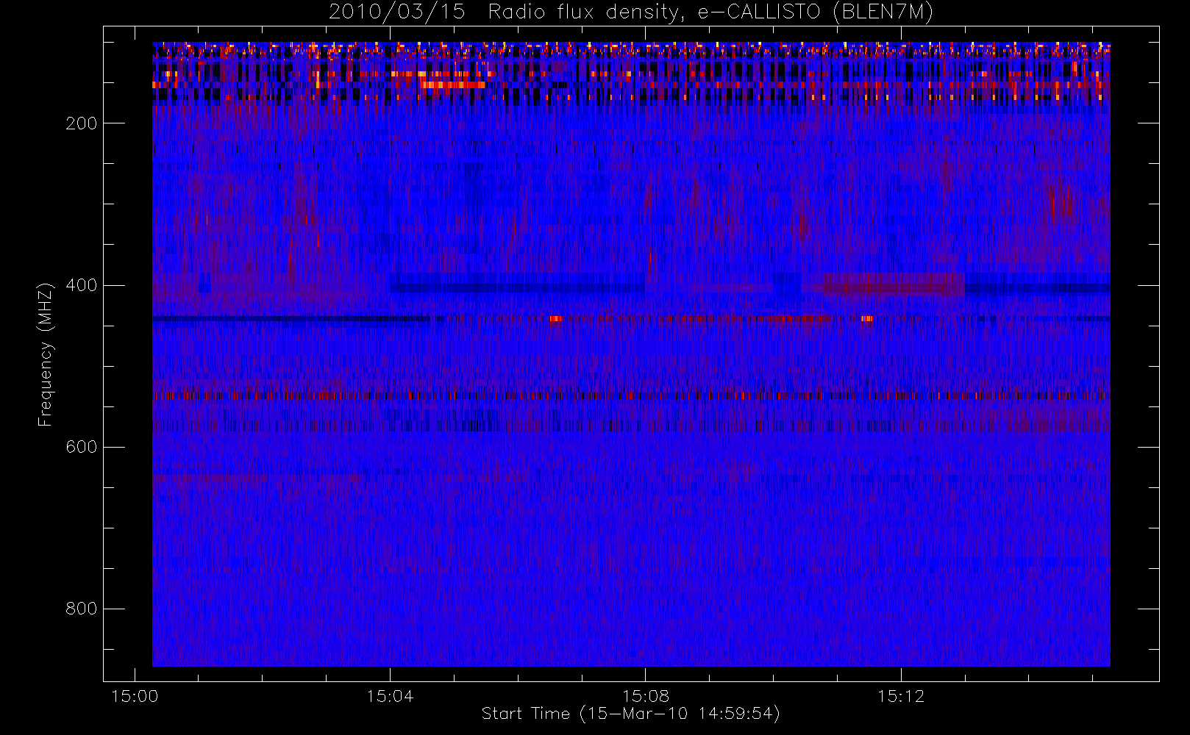Select the 'Frequency (MHZ)' y-axis label

tap(45, 354)
